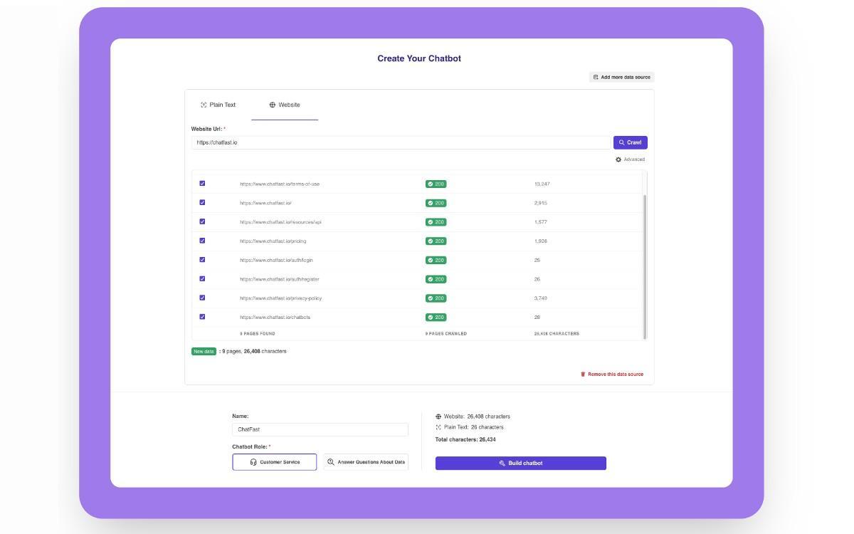Screen dimensions: 854x534
Task: Expand the Advanced crawl options
Action: click(x=629, y=159)
